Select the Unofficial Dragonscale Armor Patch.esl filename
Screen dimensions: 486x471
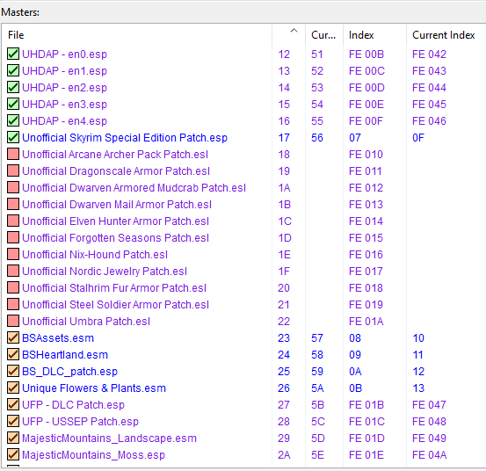[x=116, y=171]
